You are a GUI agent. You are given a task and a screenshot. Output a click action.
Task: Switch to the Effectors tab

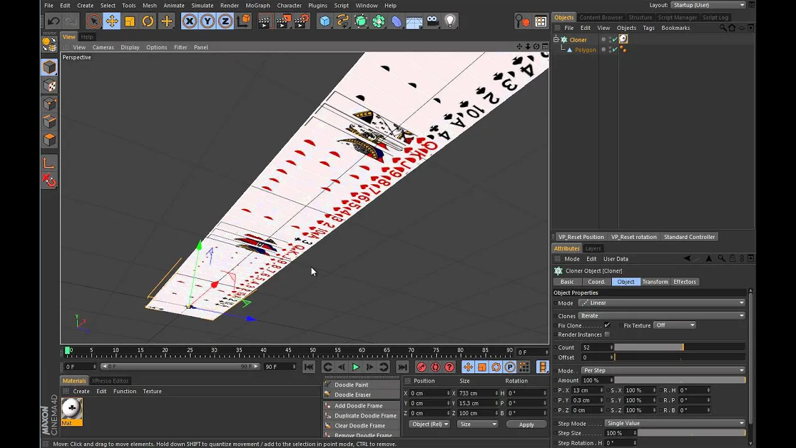pos(685,282)
